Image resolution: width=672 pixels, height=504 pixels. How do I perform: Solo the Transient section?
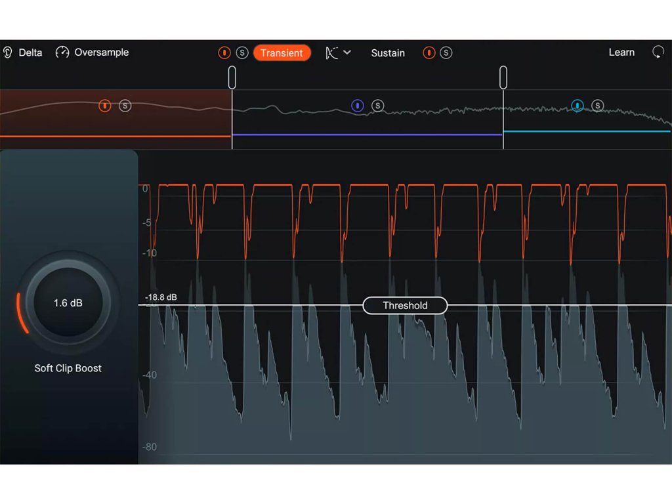click(242, 52)
